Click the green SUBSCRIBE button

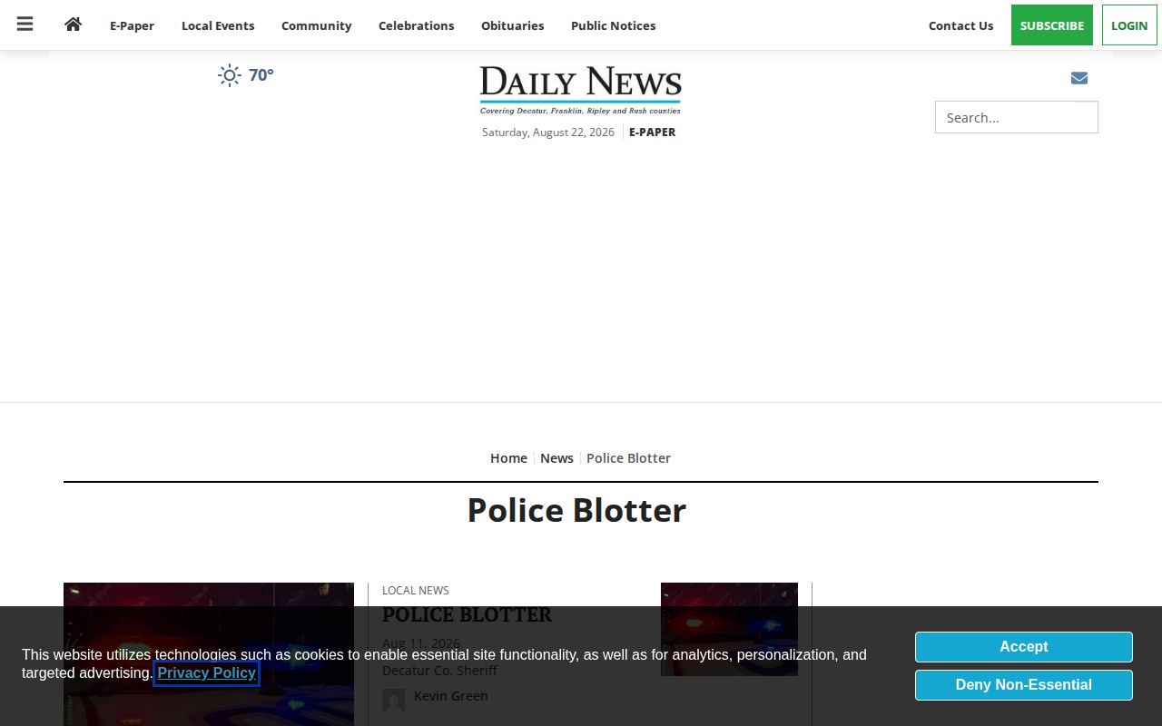click(x=1052, y=25)
